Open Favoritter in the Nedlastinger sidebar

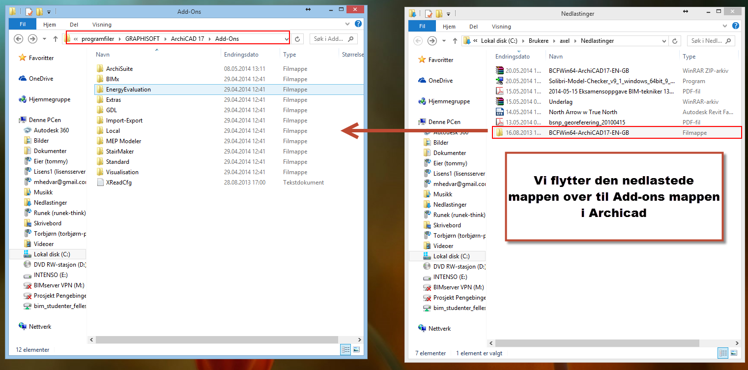441,60
